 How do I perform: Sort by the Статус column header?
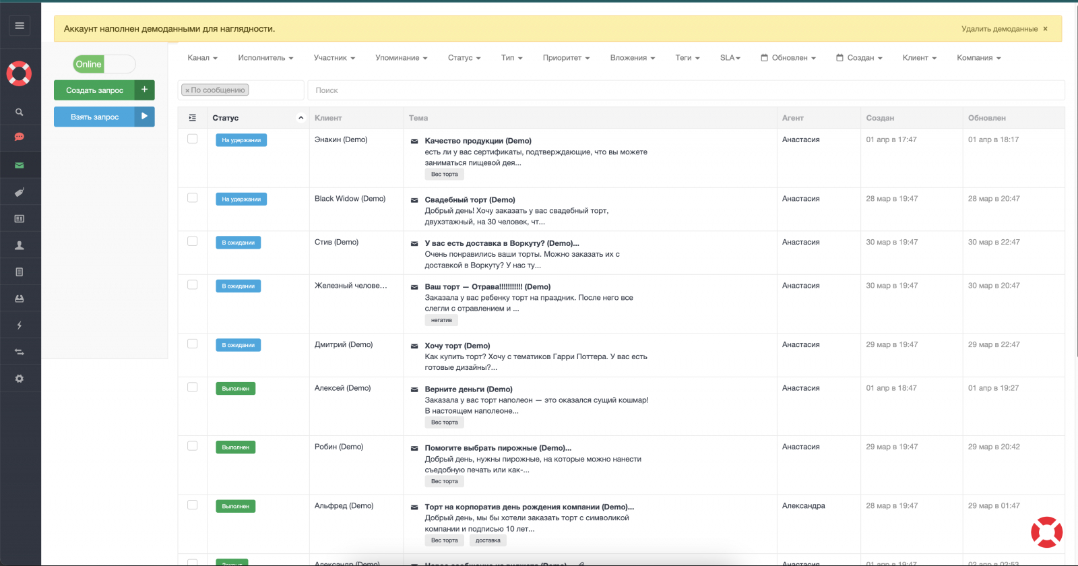click(226, 118)
